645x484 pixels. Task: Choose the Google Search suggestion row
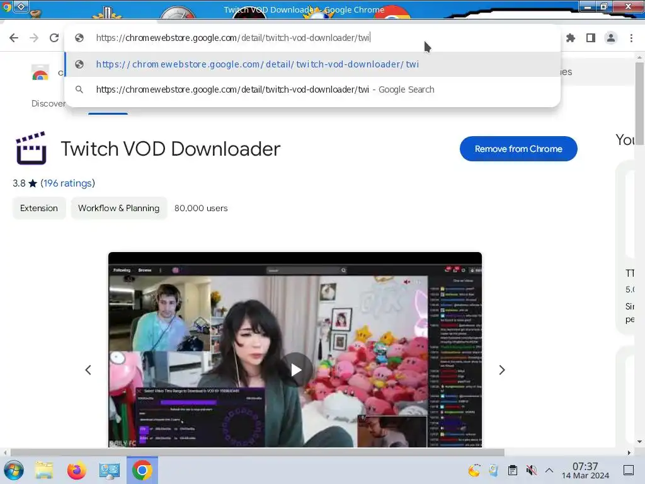click(x=312, y=89)
